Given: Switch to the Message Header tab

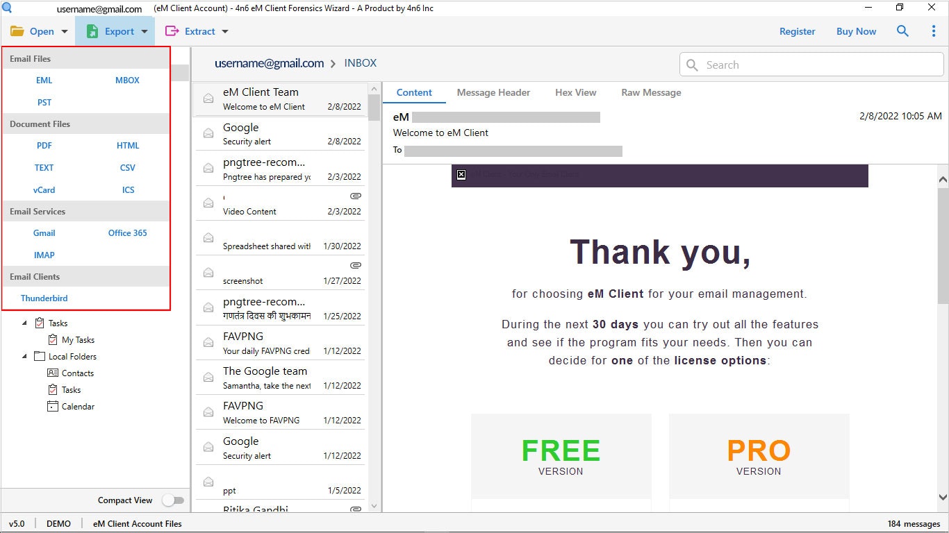Looking at the screenshot, I should (493, 92).
